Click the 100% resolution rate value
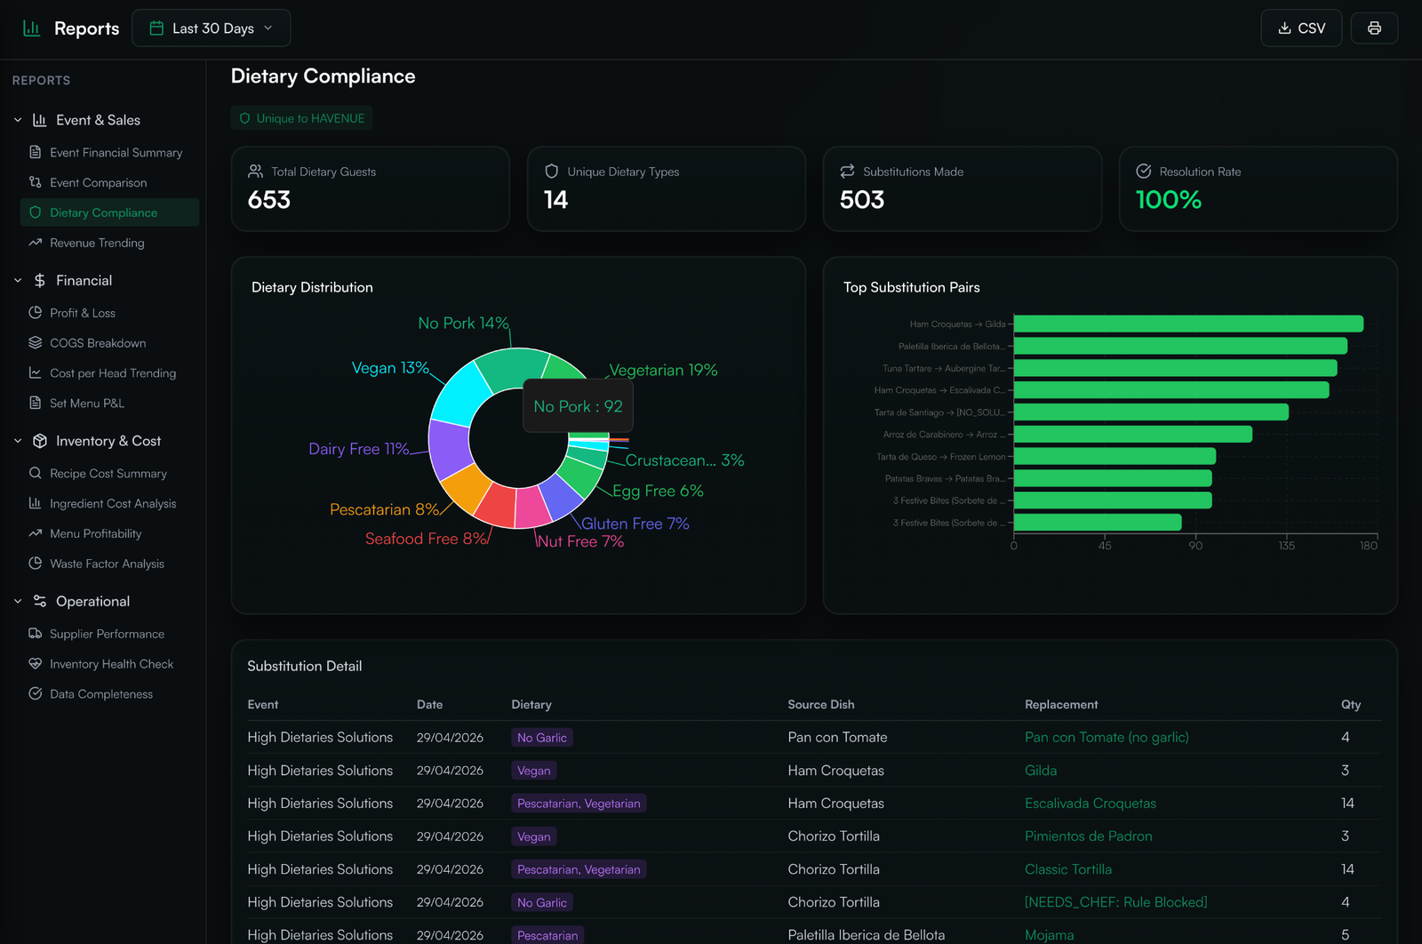 [x=1169, y=200]
